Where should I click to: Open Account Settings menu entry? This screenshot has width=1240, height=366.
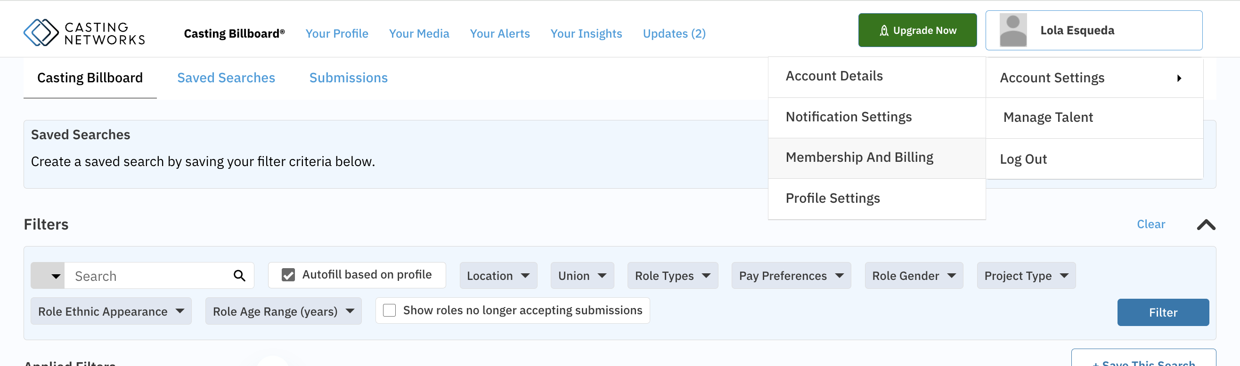click(x=1094, y=78)
